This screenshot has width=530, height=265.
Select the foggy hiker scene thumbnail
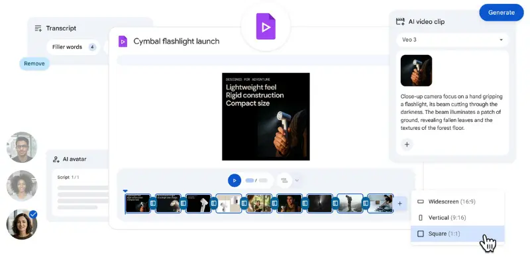point(350,203)
